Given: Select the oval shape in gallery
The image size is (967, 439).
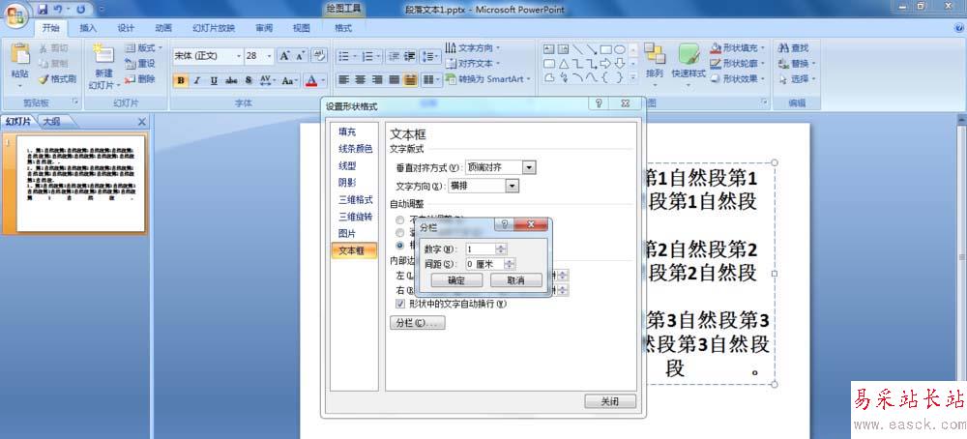Looking at the screenshot, I should (x=620, y=49).
